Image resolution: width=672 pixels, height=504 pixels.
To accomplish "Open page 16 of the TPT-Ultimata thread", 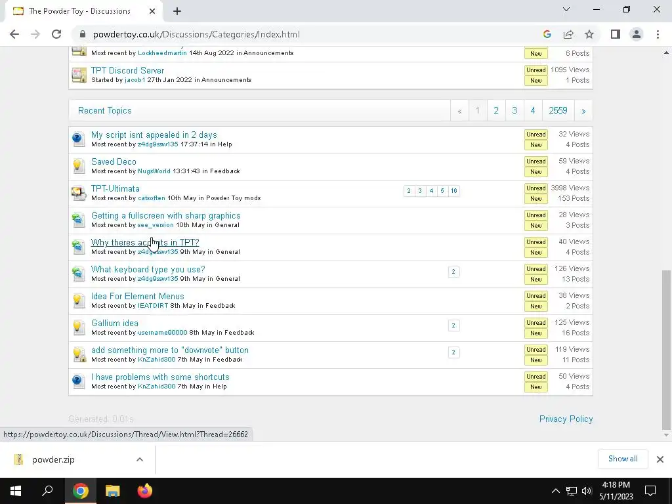I will [454, 191].
